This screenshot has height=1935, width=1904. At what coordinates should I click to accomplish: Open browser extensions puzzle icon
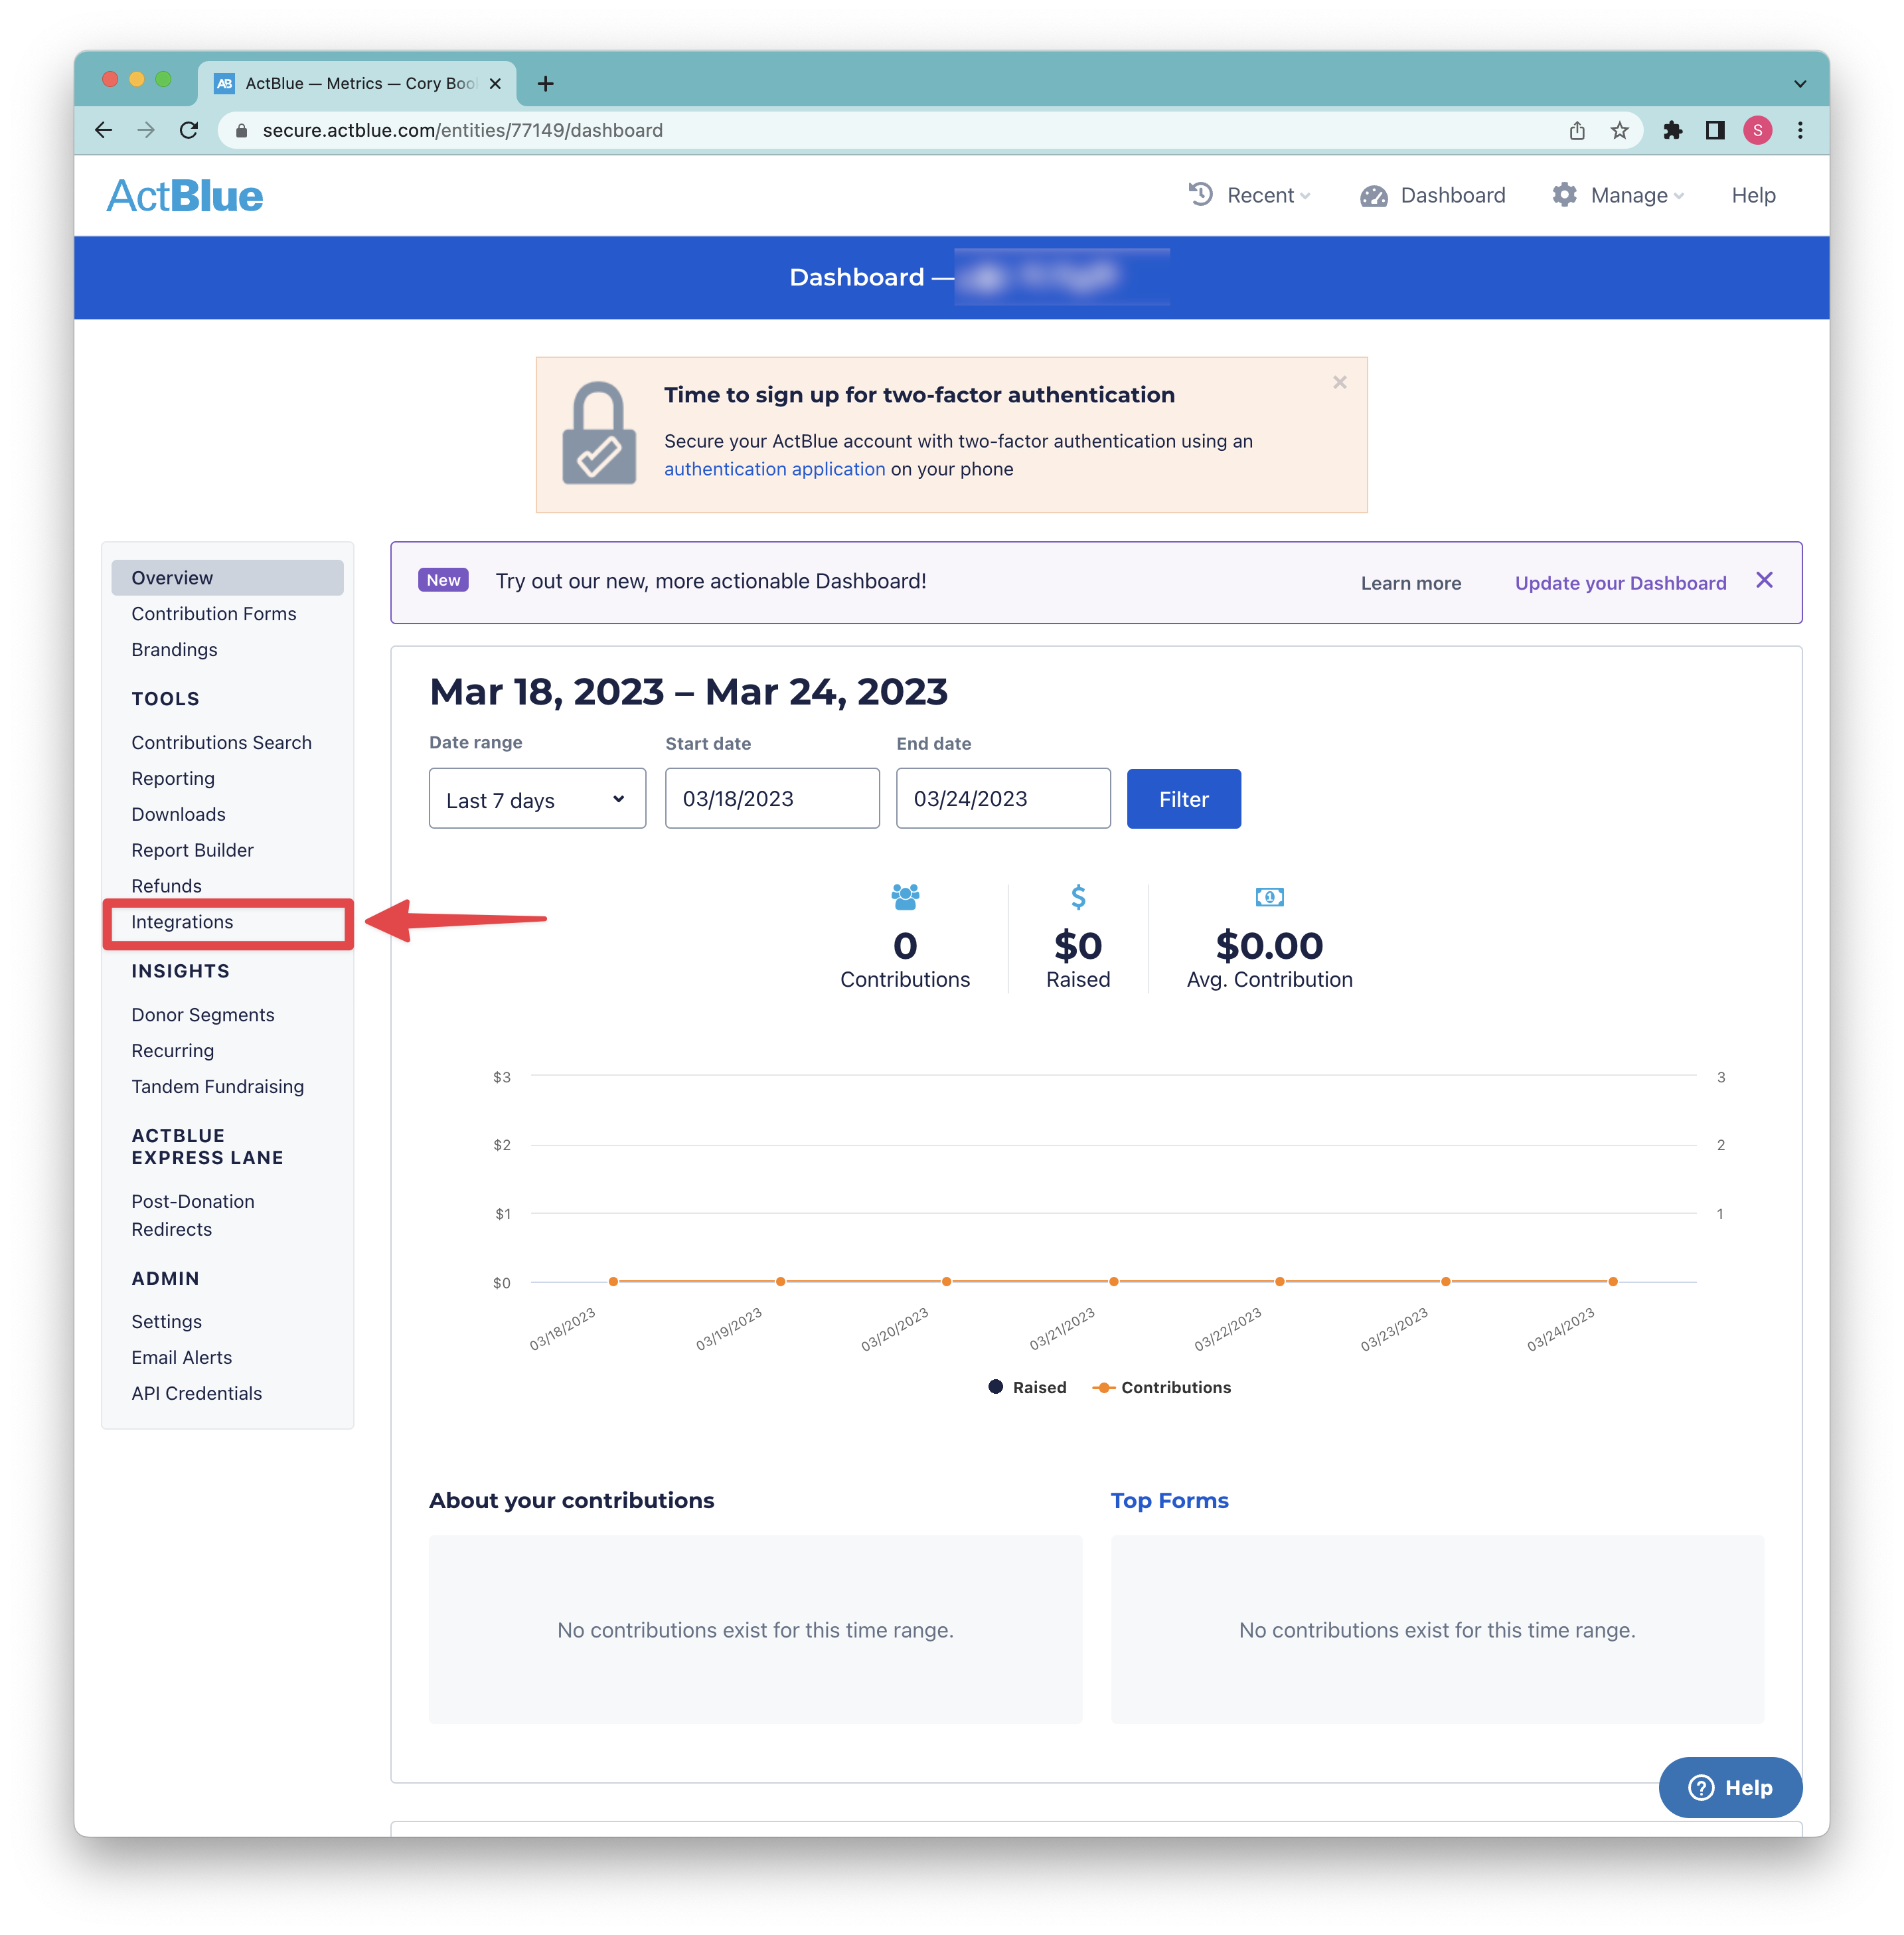[1672, 130]
